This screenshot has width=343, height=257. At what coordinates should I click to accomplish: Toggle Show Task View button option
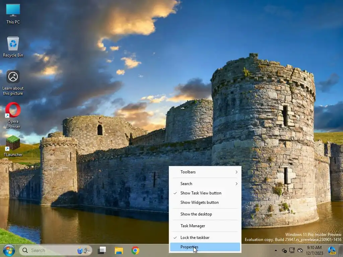205,193
